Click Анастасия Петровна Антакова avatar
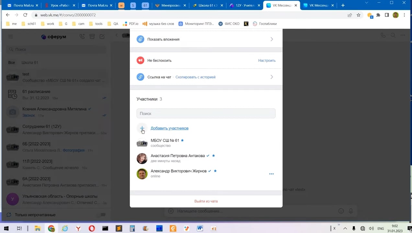Screen dimensions: 412x233 point(142,158)
